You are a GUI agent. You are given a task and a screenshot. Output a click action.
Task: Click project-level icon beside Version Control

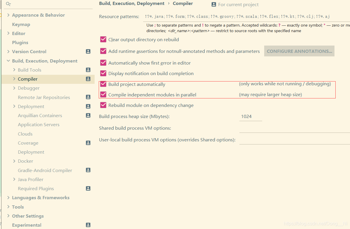(88, 51)
